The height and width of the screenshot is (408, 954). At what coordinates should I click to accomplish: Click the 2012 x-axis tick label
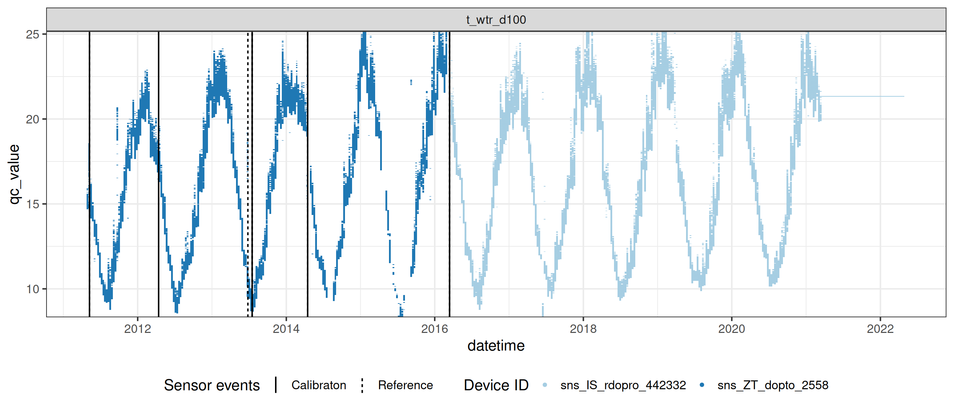click(x=137, y=329)
